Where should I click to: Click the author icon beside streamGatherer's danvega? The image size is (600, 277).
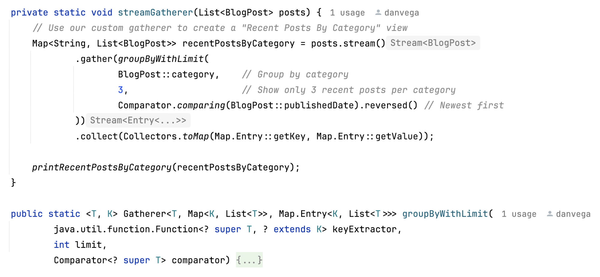pos(378,13)
